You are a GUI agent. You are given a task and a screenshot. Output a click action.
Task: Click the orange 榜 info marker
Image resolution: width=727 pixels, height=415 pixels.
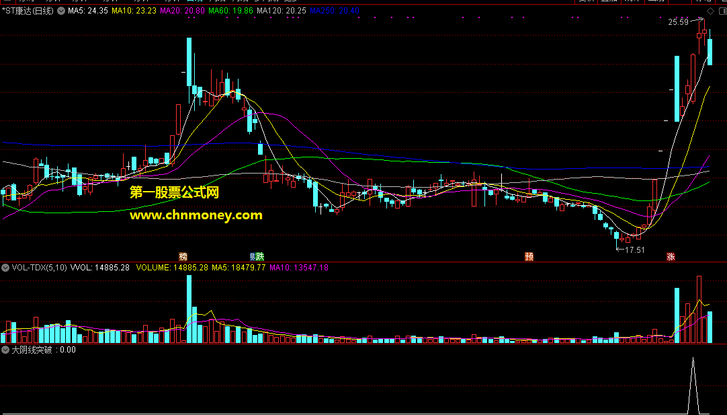[x=183, y=256]
